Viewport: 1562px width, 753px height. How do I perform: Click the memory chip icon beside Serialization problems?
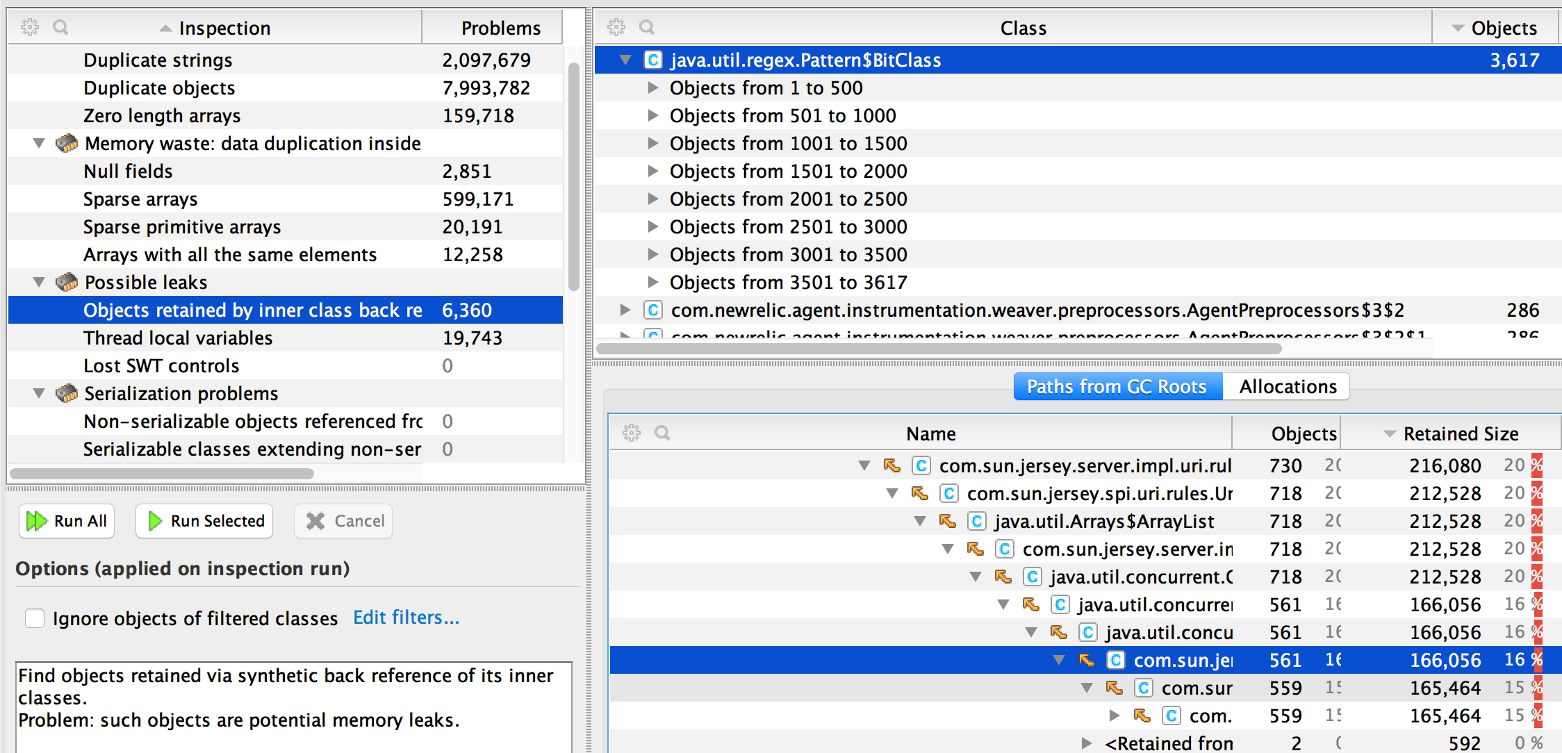coord(67,393)
